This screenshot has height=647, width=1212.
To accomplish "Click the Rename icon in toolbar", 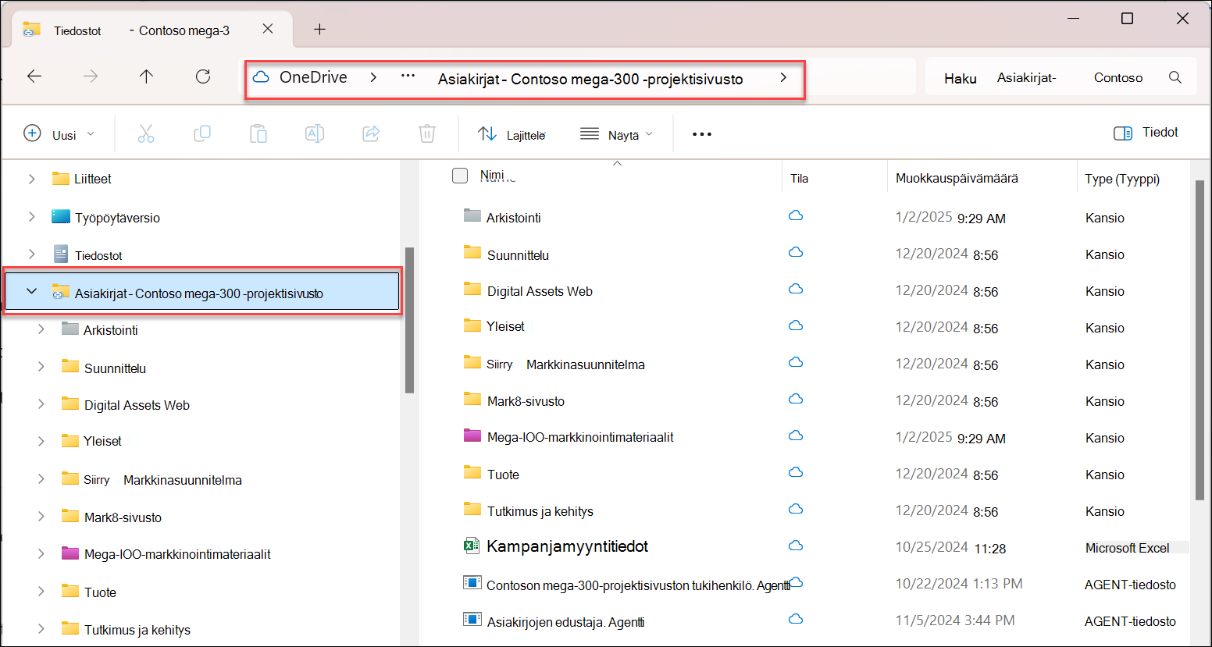I will pos(315,133).
